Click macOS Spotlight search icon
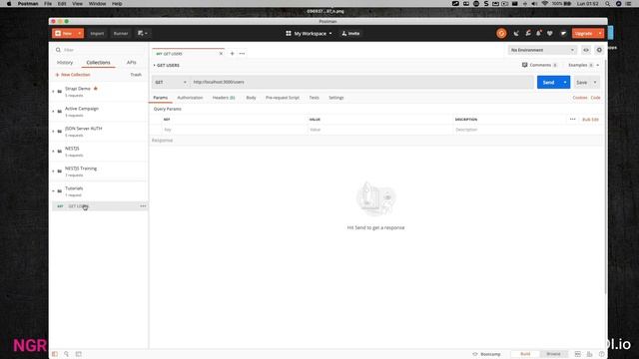The image size is (639, 359). click(x=608, y=4)
